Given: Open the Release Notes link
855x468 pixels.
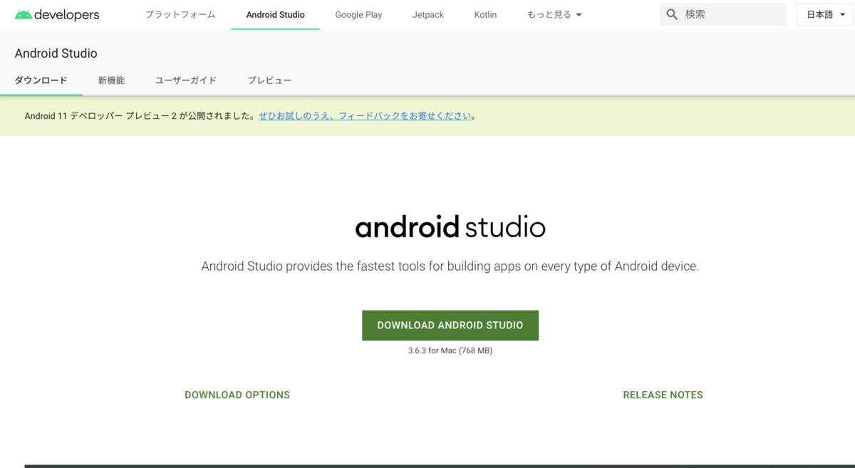Looking at the screenshot, I should coord(663,395).
